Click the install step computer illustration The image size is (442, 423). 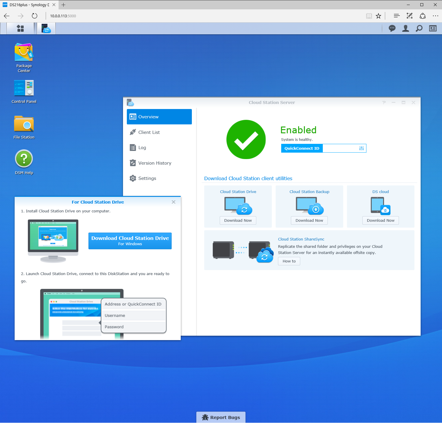pos(53,241)
